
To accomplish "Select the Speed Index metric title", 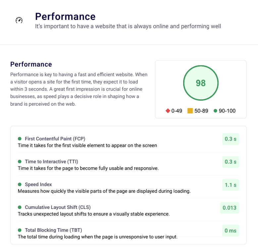I will (x=38, y=184).
